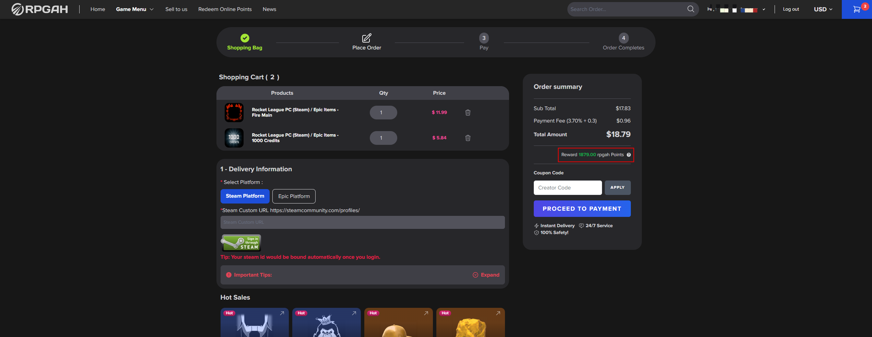Open News page

point(269,9)
